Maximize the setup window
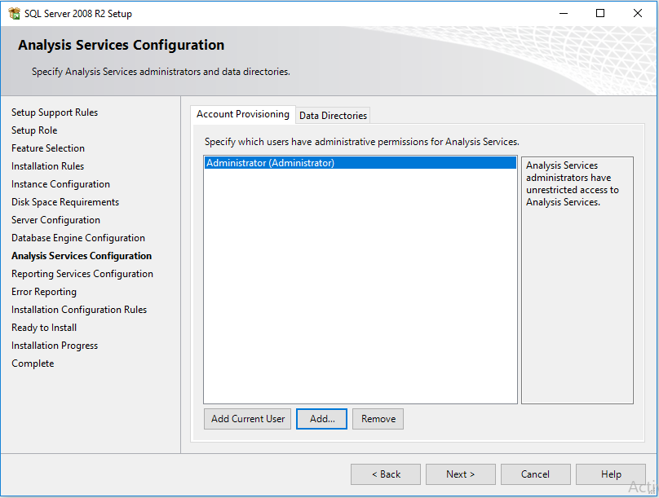The height and width of the screenshot is (498, 659). 600,13
